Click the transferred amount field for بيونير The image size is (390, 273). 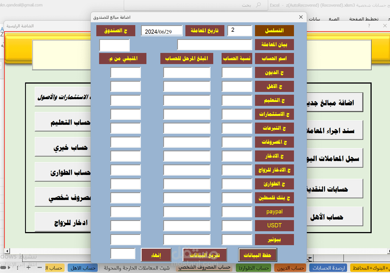coord(187,240)
